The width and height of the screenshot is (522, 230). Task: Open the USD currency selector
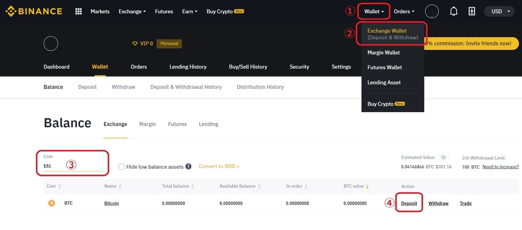coord(500,11)
